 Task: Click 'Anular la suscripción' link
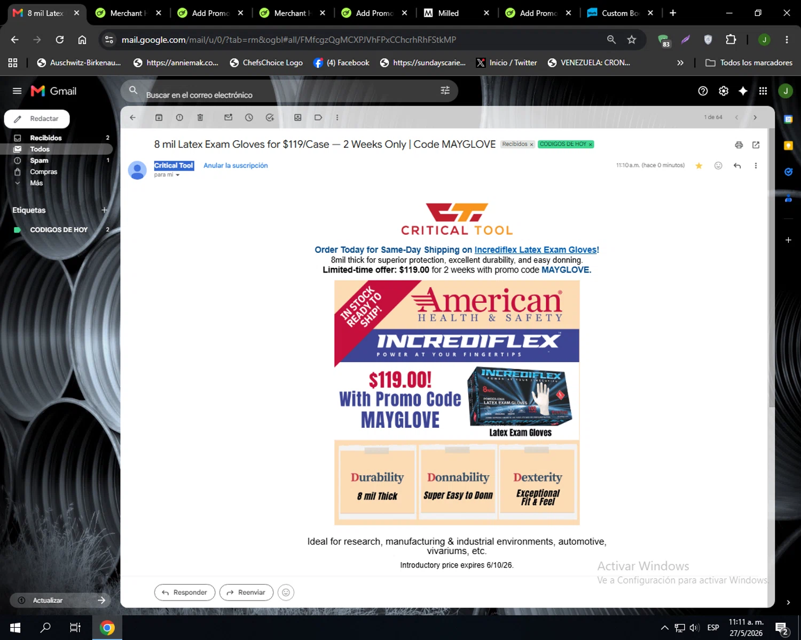pos(235,166)
